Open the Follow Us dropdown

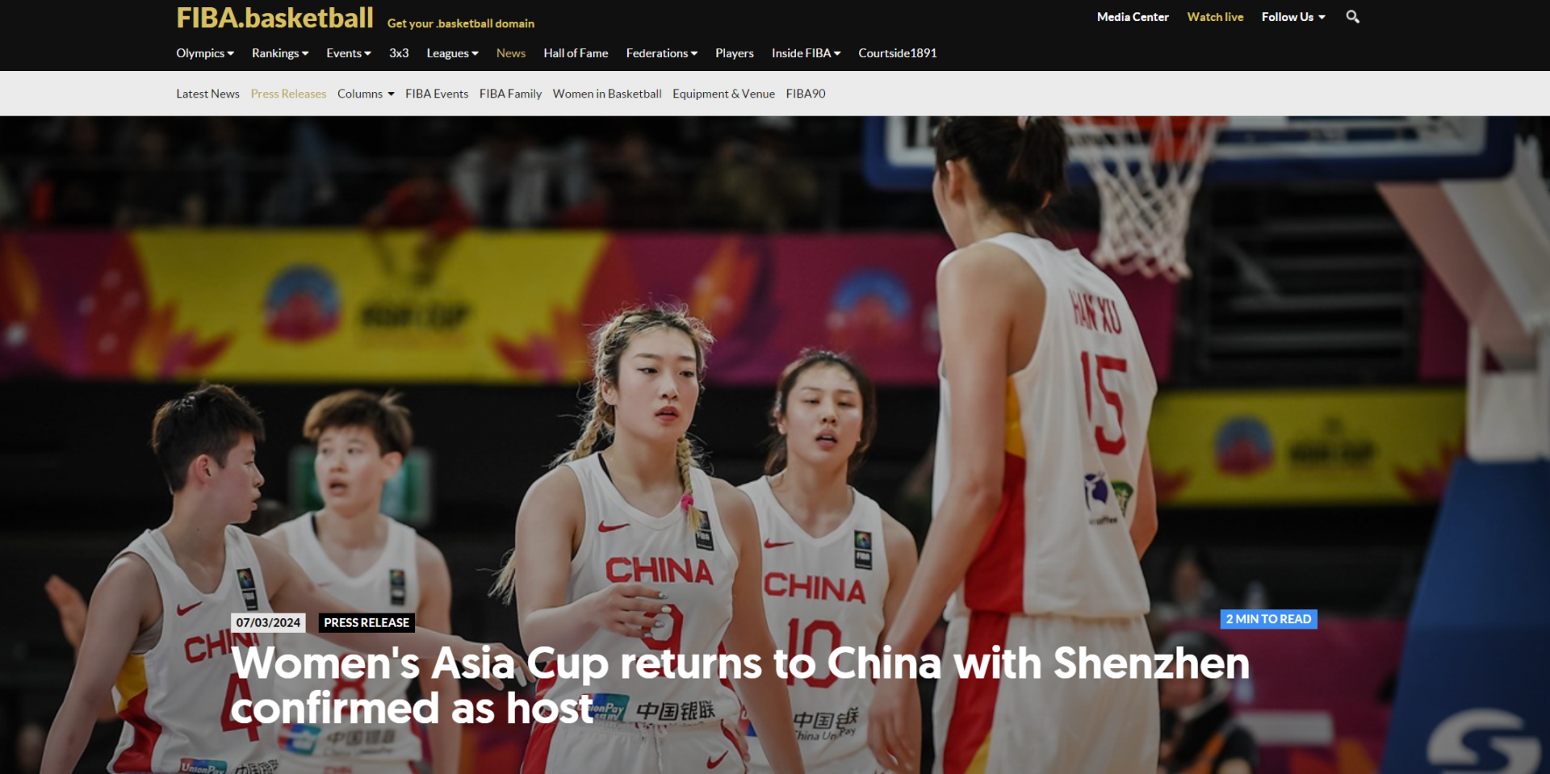pos(1293,17)
